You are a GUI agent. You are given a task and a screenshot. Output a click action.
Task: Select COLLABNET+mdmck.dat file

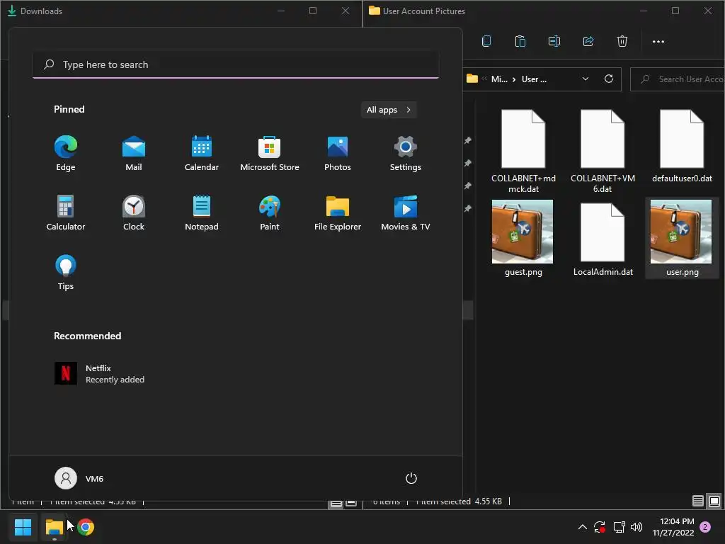pos(523,152)
